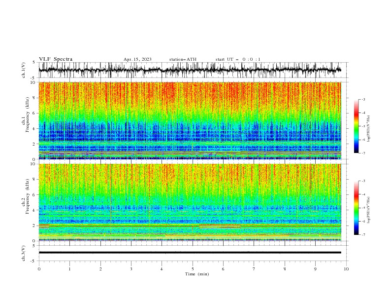Click the "4" kHz tick on ch.2 spectrogram
This screenshot has height=302, width=390.
[35, 210]
